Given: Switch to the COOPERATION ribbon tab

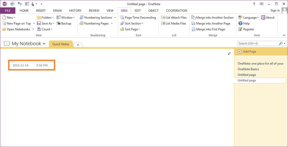Looking at the screenshot, I should [176, 11].
